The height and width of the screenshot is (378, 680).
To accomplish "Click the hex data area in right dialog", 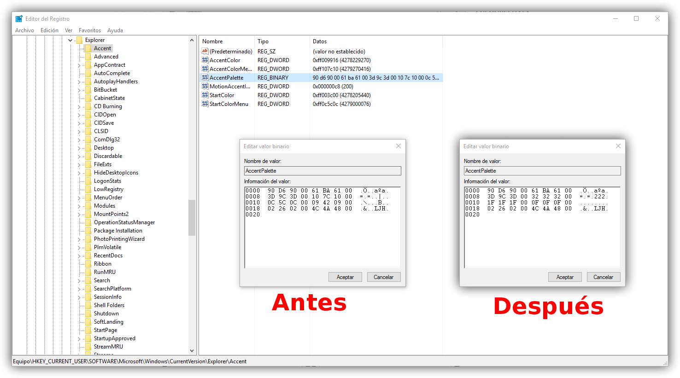I will pyautogui.click(x=542, y=227).
